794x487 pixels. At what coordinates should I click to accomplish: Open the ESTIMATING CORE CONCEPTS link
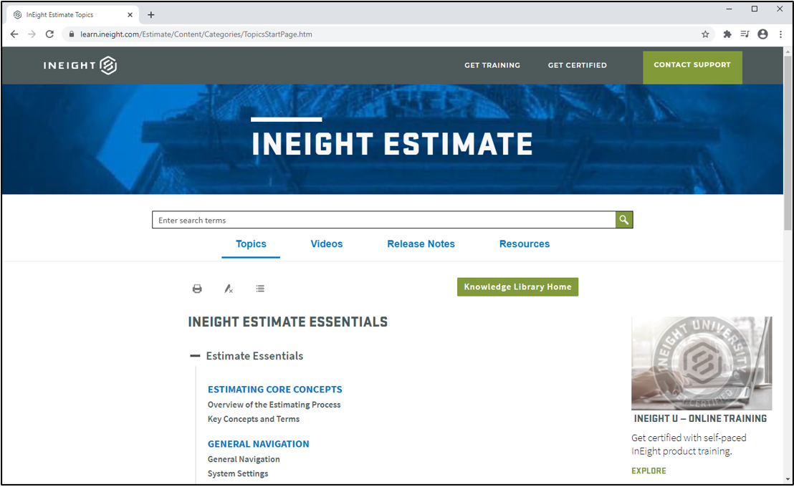[x=275, y=390]
